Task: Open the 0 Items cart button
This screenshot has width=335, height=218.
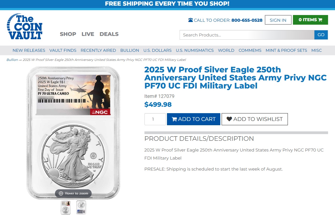Action: (x=310, y=20)
